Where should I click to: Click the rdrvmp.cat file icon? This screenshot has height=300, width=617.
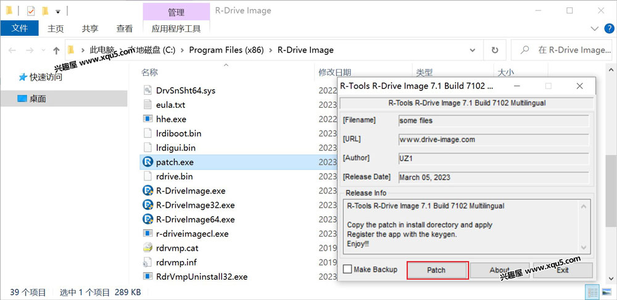pyautogui.click(x=147, y=248)
